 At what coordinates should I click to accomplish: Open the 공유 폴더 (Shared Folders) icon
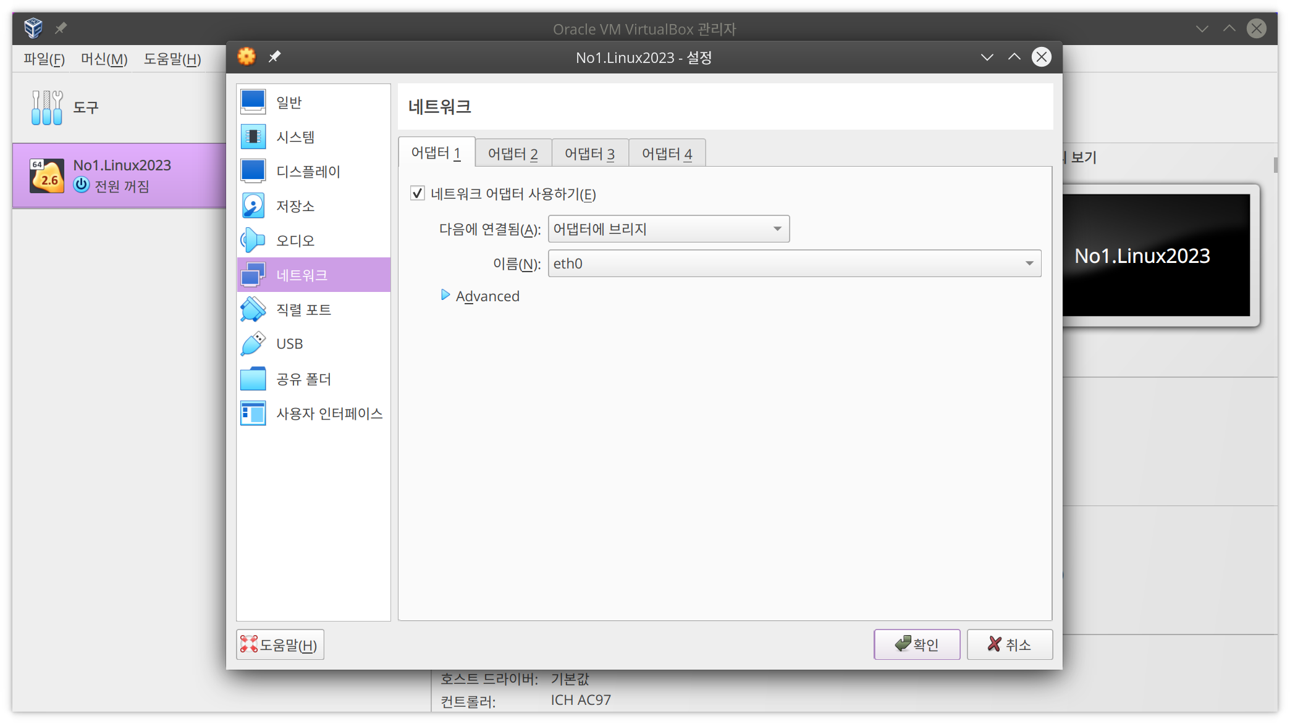point(253,378)
